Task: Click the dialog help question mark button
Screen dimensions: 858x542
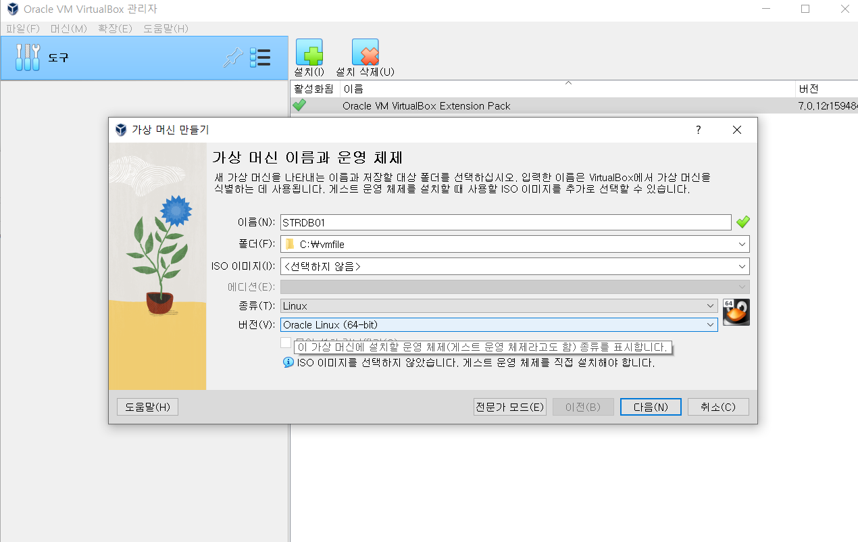Action: (x=699, y=130)
